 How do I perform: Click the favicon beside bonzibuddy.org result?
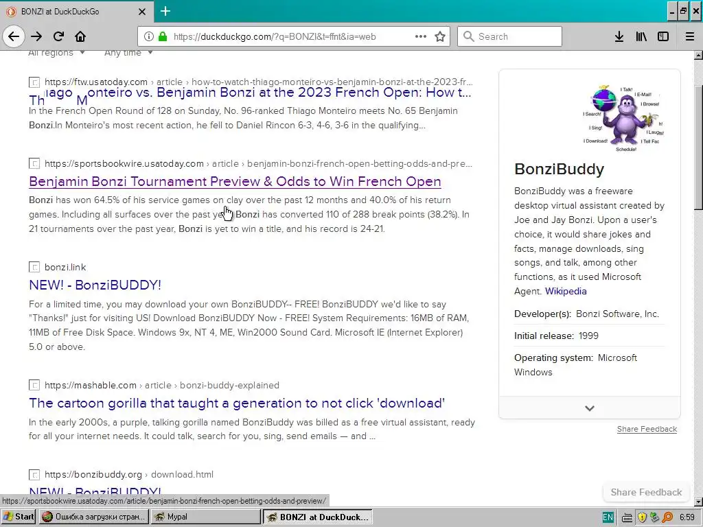click(34, 475)
